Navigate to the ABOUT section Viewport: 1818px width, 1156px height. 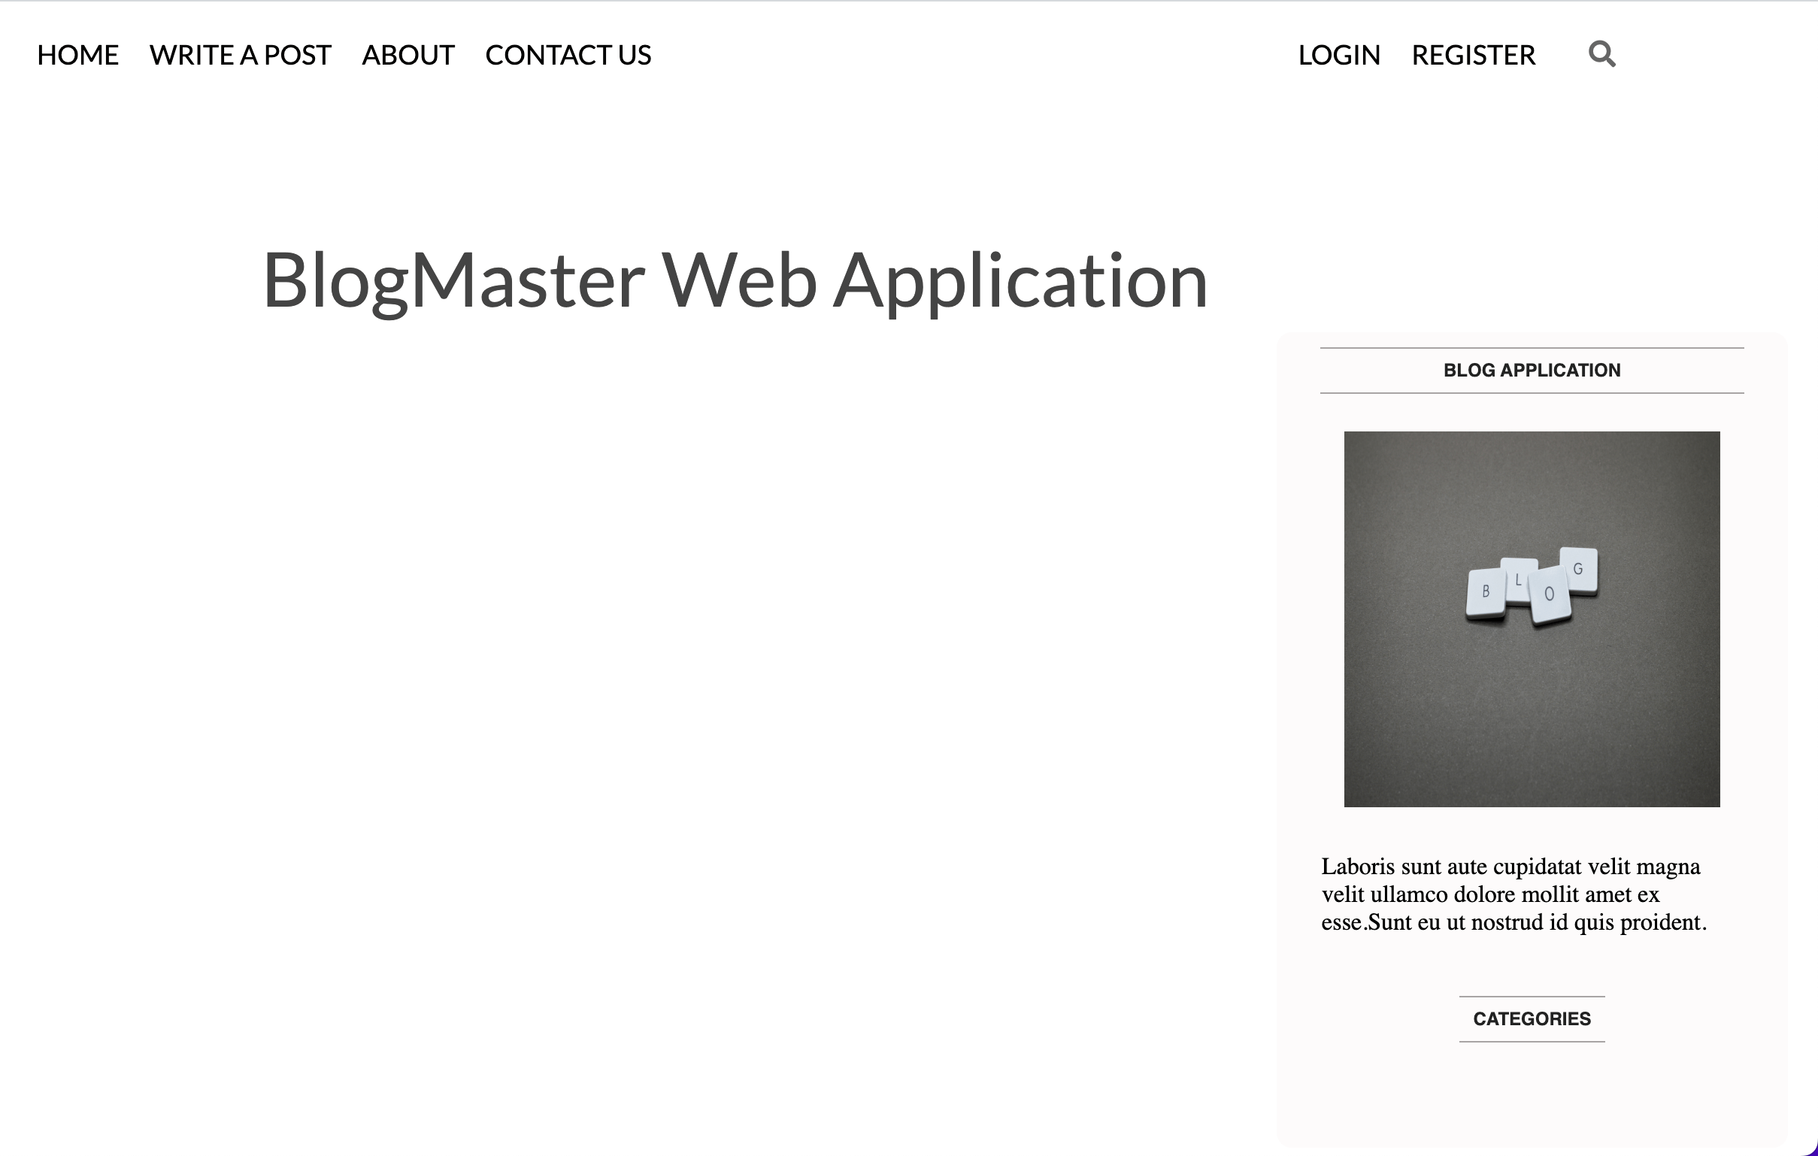tap(408, 55)
